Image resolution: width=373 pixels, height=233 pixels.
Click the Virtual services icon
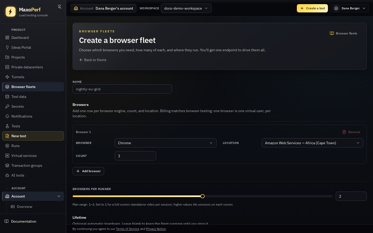(7, 156)
